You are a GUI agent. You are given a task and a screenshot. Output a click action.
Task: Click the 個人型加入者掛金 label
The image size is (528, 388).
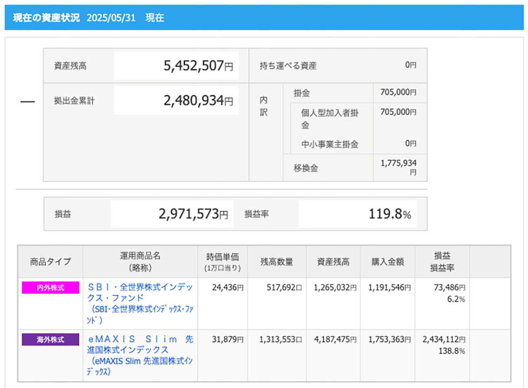click(330, 119)
